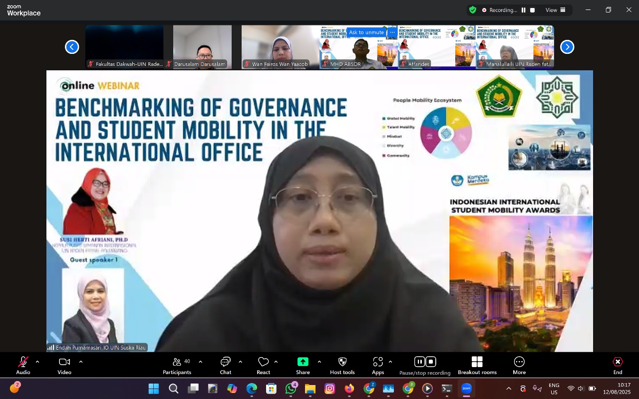Open the React emoji menu
This screenshot has width=639, height=399.
[x=263, y=365]
